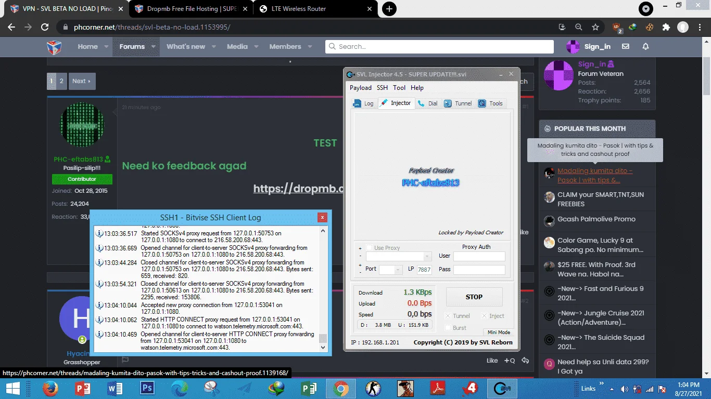
Task: Expand the Media dropdown arrow
Action: click(256, 47)
